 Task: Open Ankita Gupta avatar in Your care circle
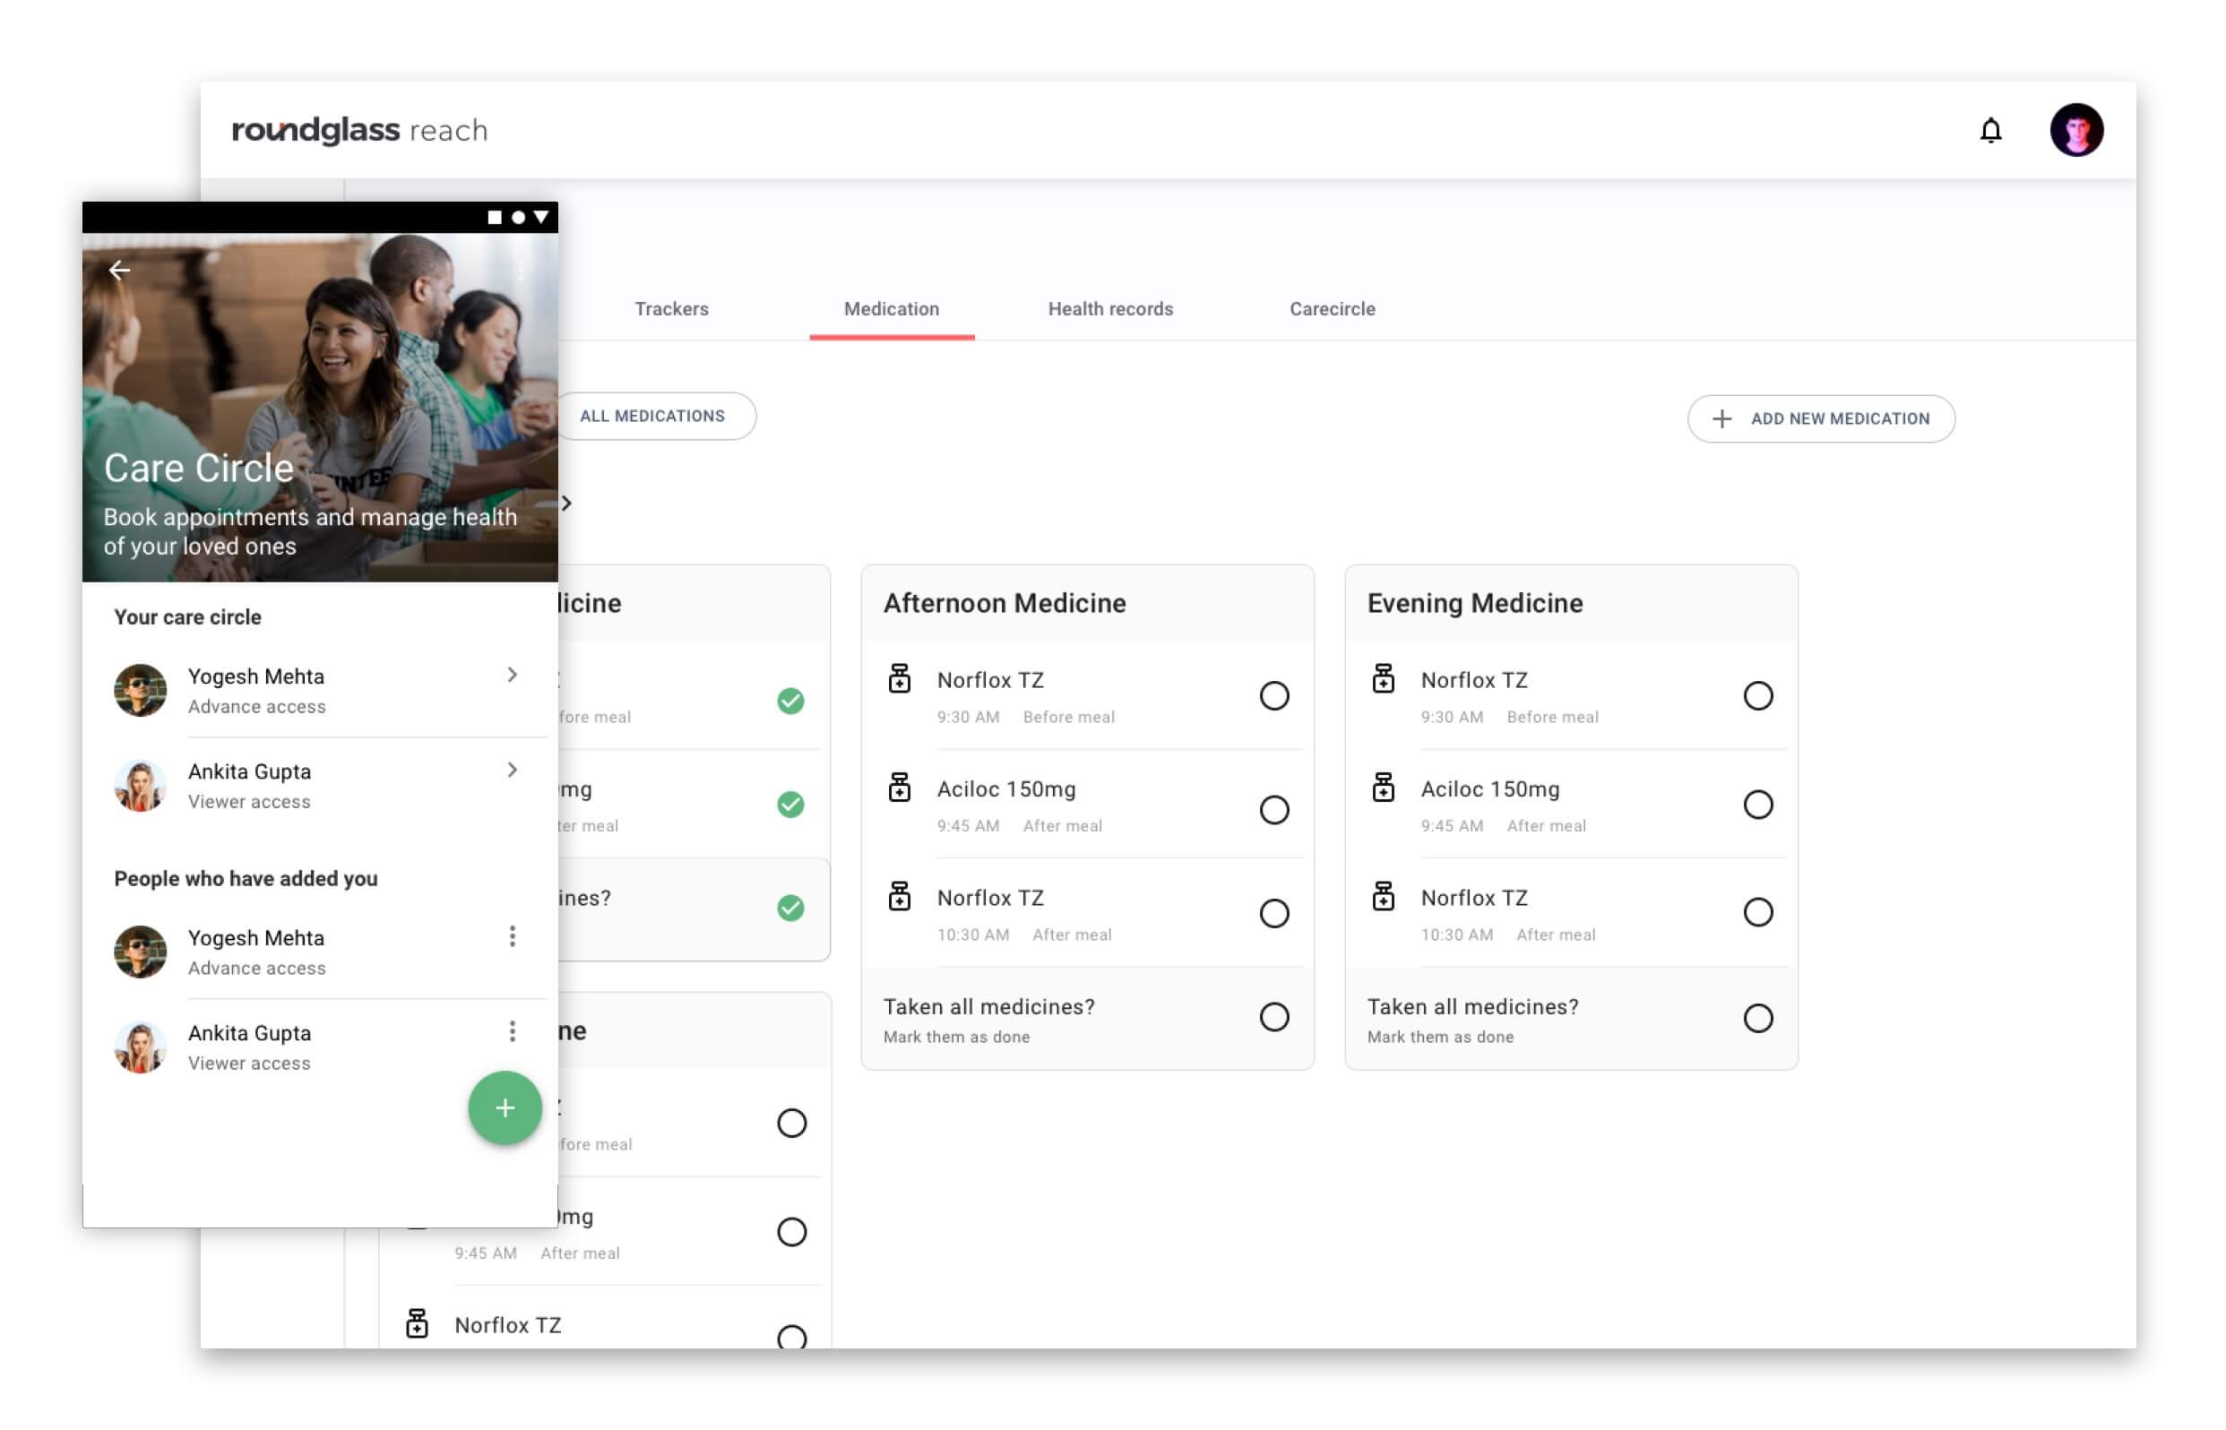[x=140, y=786]
